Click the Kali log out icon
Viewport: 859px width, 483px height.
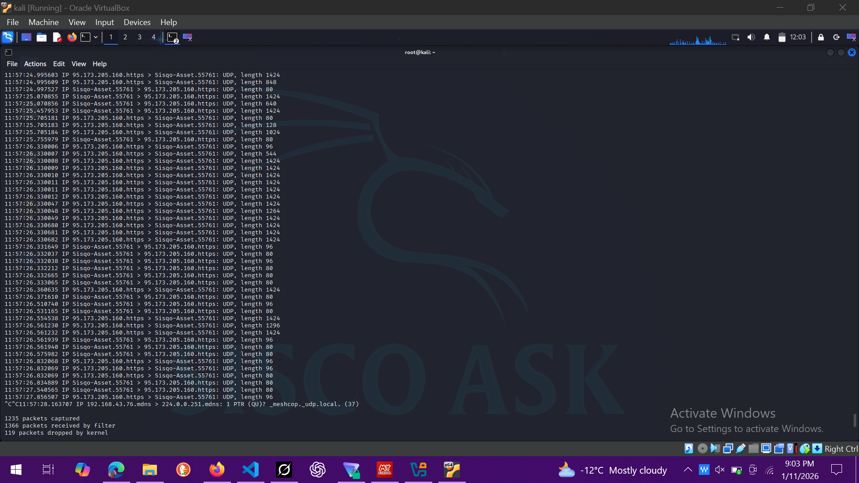coord(836,37)
